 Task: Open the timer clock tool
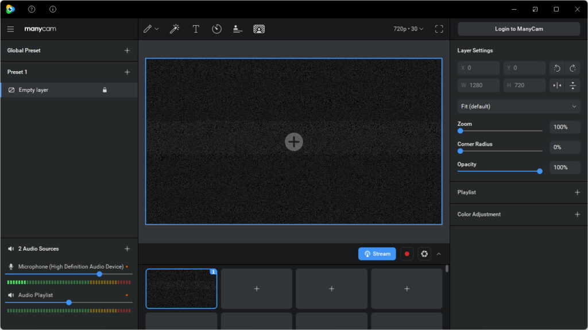[216, 29]
